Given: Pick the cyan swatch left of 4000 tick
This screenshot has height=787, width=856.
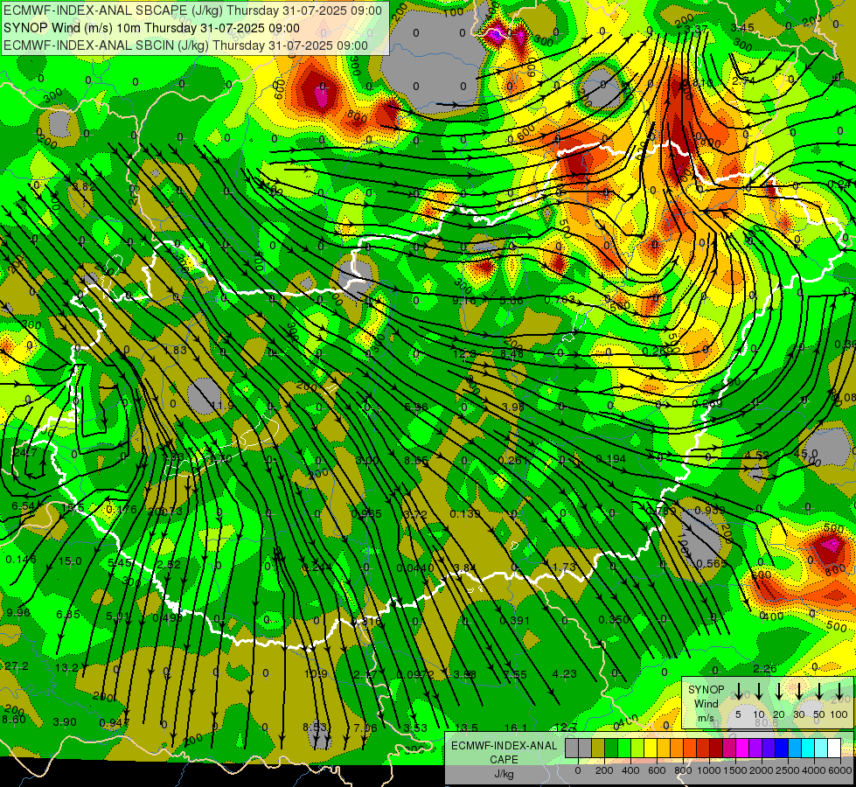Looking at the screenshot, I should 807,749.
